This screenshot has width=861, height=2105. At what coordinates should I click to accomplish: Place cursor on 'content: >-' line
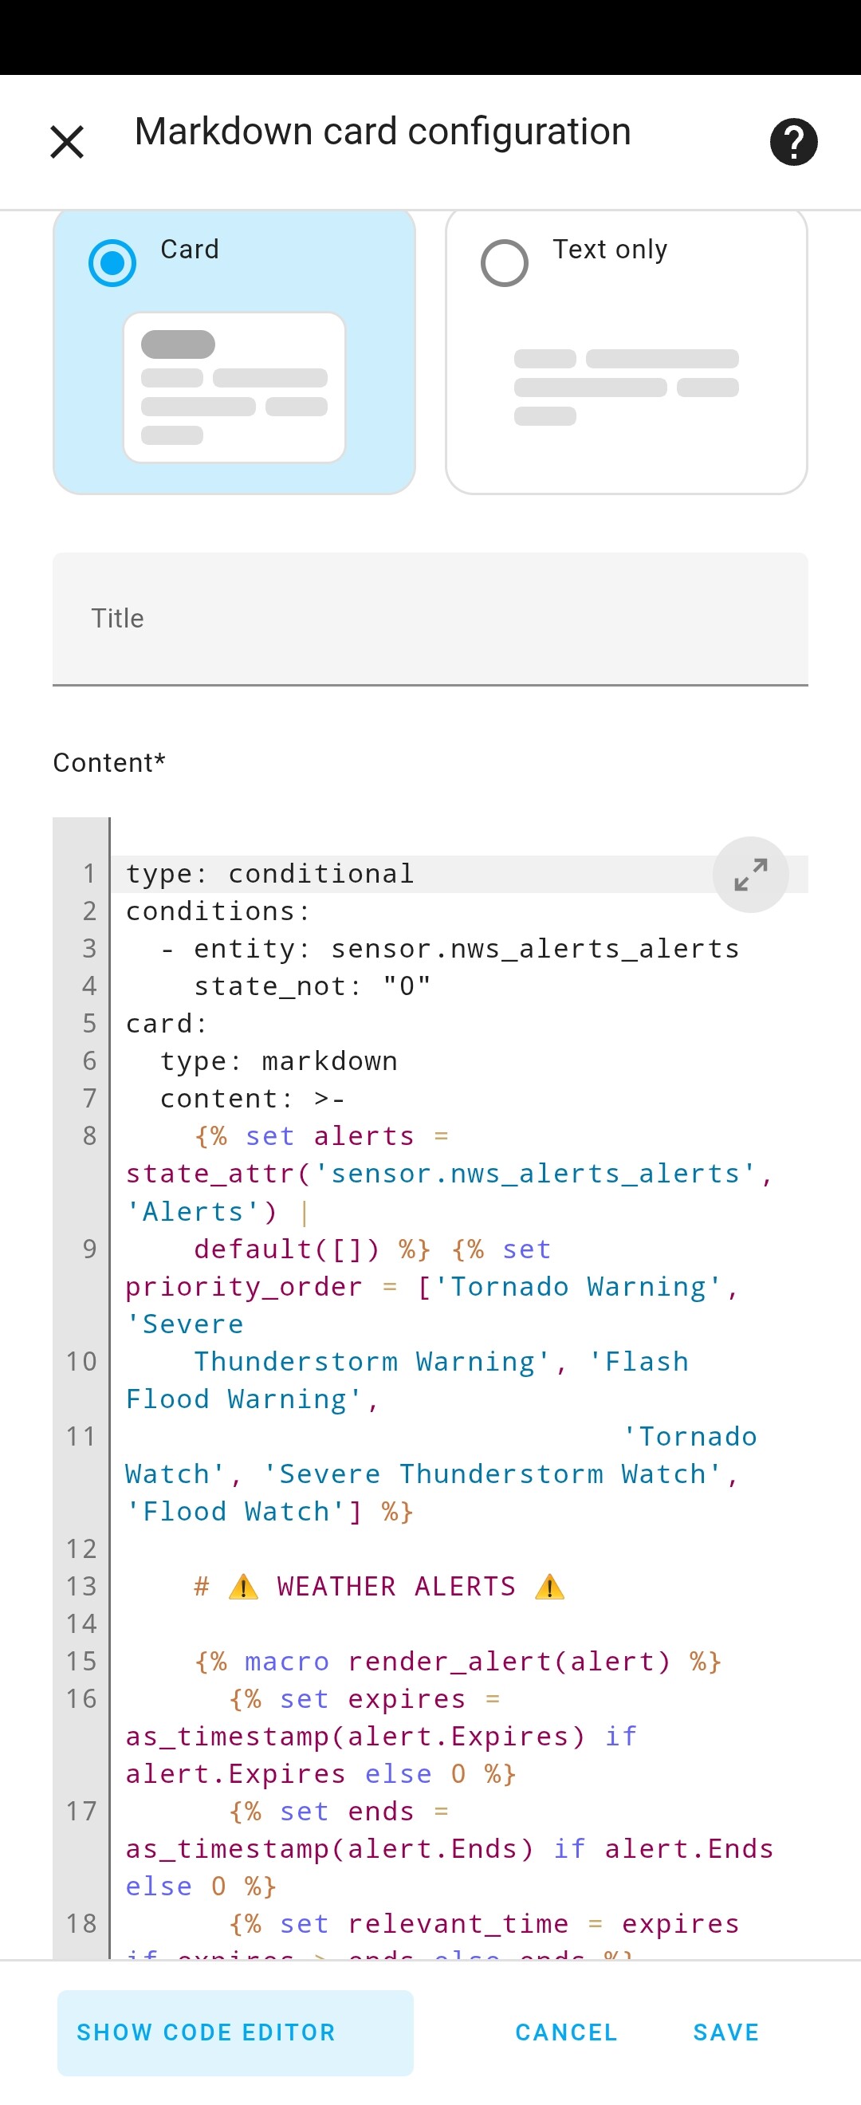point(253,1099)
